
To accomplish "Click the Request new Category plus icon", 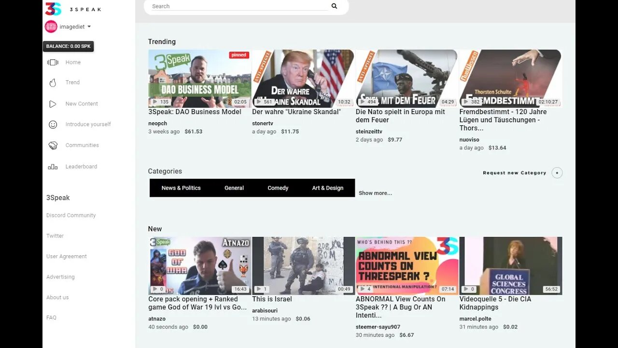I will 557,173.
